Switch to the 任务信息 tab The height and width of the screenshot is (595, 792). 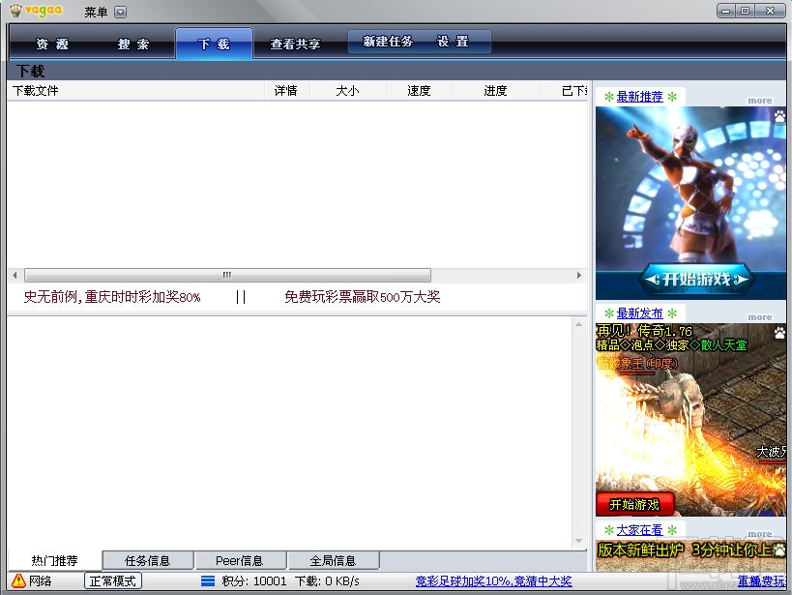click(148, 560)
